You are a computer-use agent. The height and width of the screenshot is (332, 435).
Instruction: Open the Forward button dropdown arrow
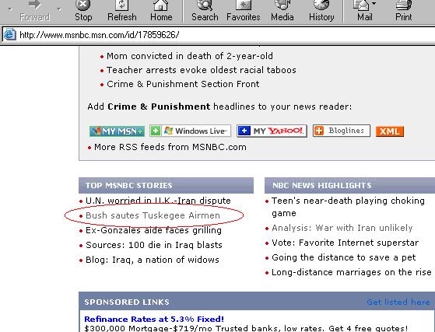(59, 9)
